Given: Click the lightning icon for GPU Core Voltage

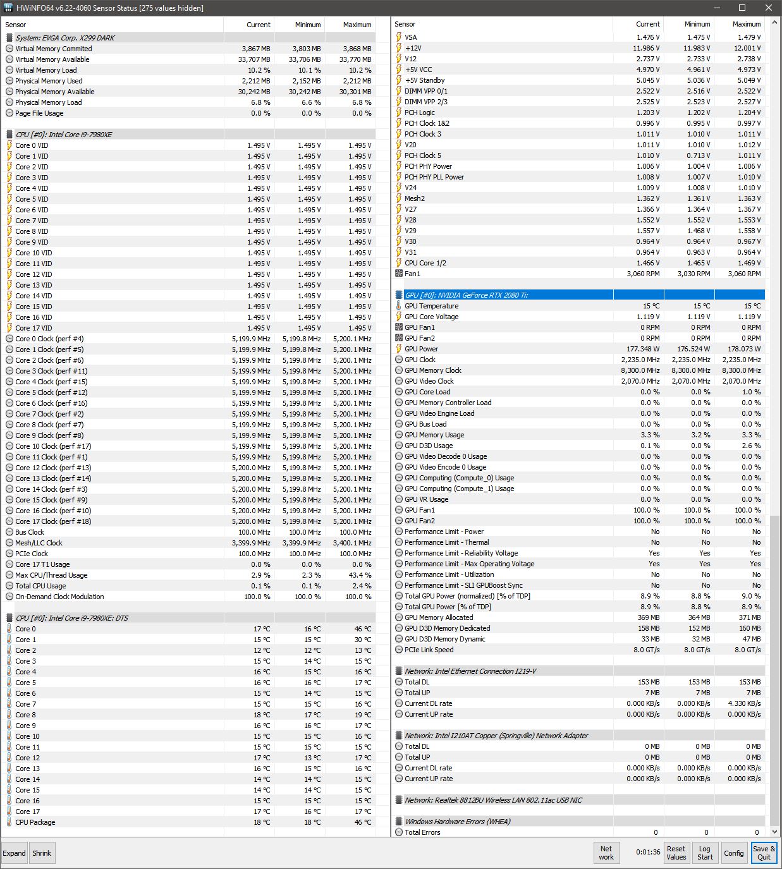Looking at the screenshot, I should pos(399,317).
